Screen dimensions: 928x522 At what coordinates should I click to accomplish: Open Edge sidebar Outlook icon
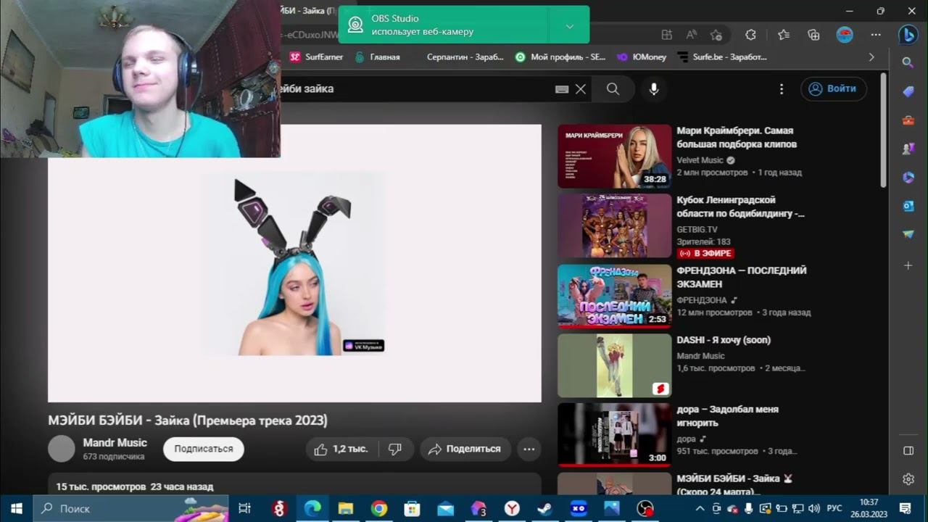coord(908,206)
